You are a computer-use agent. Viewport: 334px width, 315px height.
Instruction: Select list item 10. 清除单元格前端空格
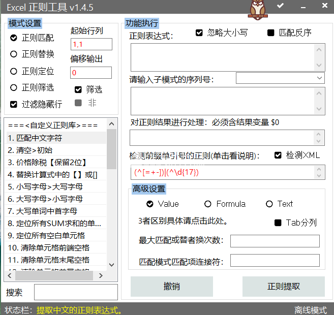pyautogui.click(x=55, y=247)
